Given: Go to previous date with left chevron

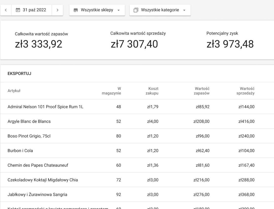Looking at the screenshot, I should [x=6, y=10].
